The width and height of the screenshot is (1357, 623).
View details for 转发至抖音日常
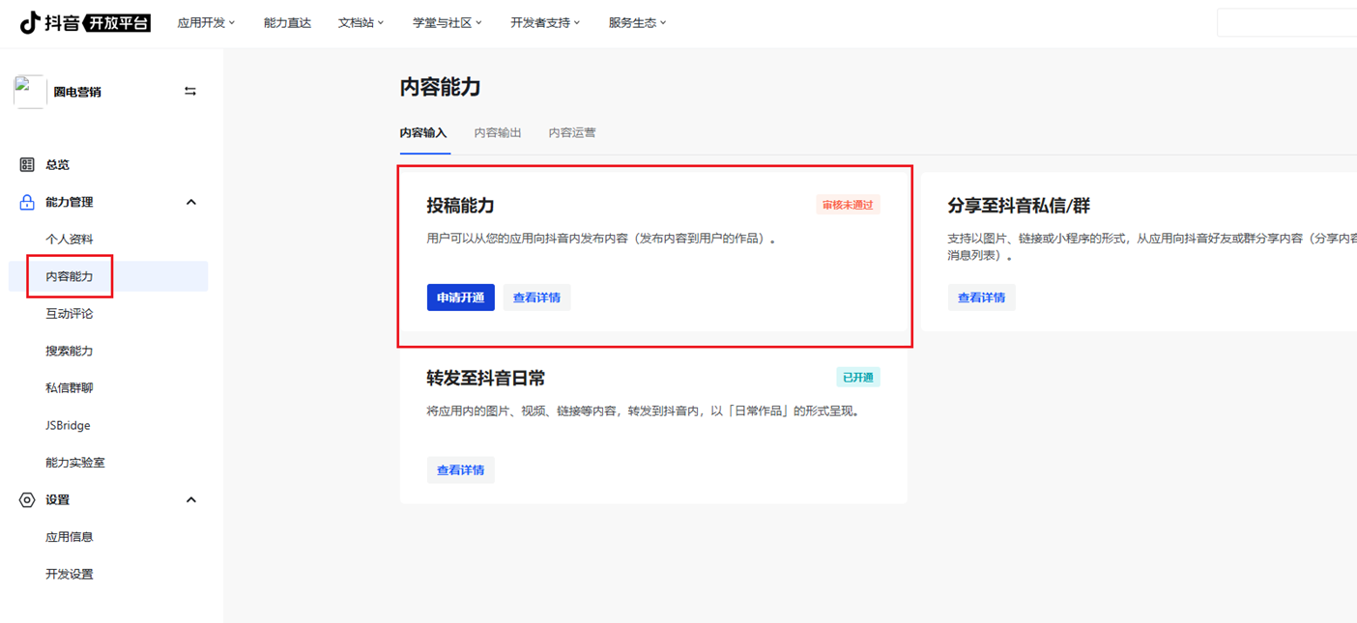461,470
